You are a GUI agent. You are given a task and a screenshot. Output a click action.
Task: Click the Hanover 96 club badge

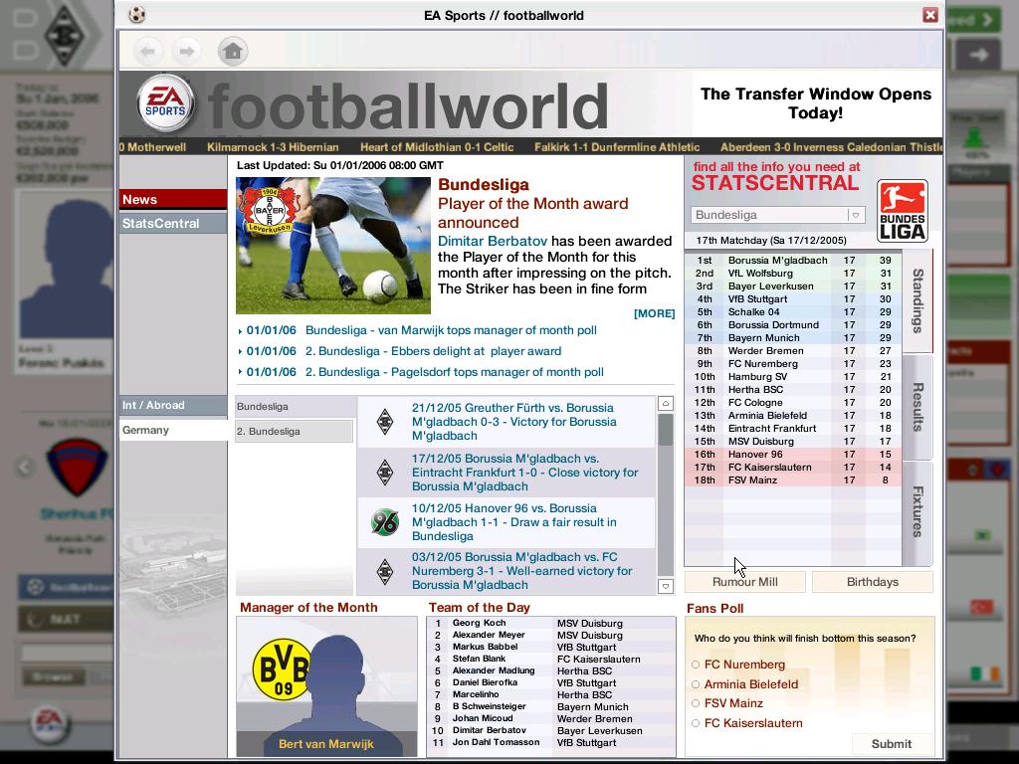384,522
